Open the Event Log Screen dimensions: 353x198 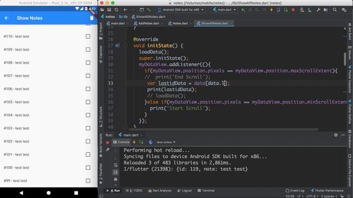(x=295, y=191)
